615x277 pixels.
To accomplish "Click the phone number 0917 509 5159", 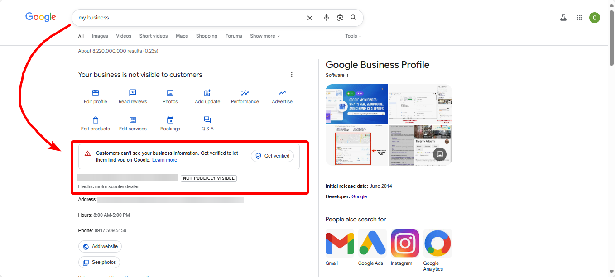I will tap(111, 231).
